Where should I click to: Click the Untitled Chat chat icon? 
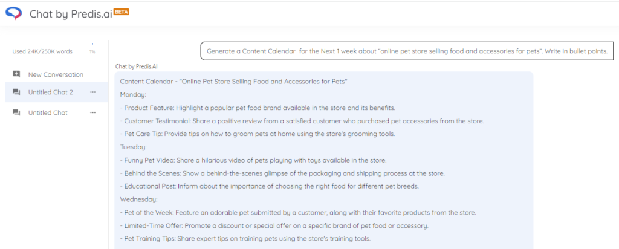click(16, 113)
